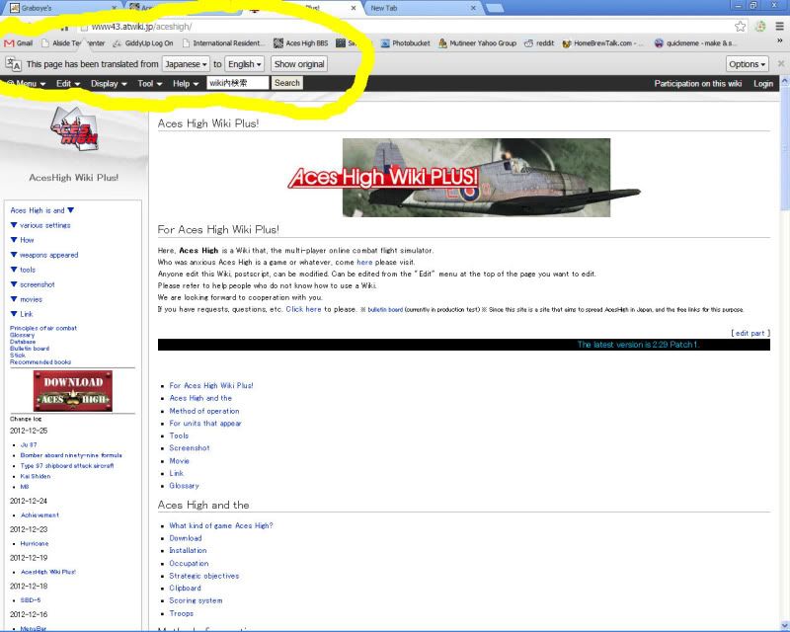The width and height of the screenshot is (790, 632).
Task: Open the wiki Menu dropdown
Action: (27, 84)
